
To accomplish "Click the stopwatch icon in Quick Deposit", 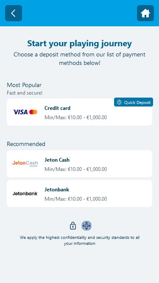I will coord(119,102).
